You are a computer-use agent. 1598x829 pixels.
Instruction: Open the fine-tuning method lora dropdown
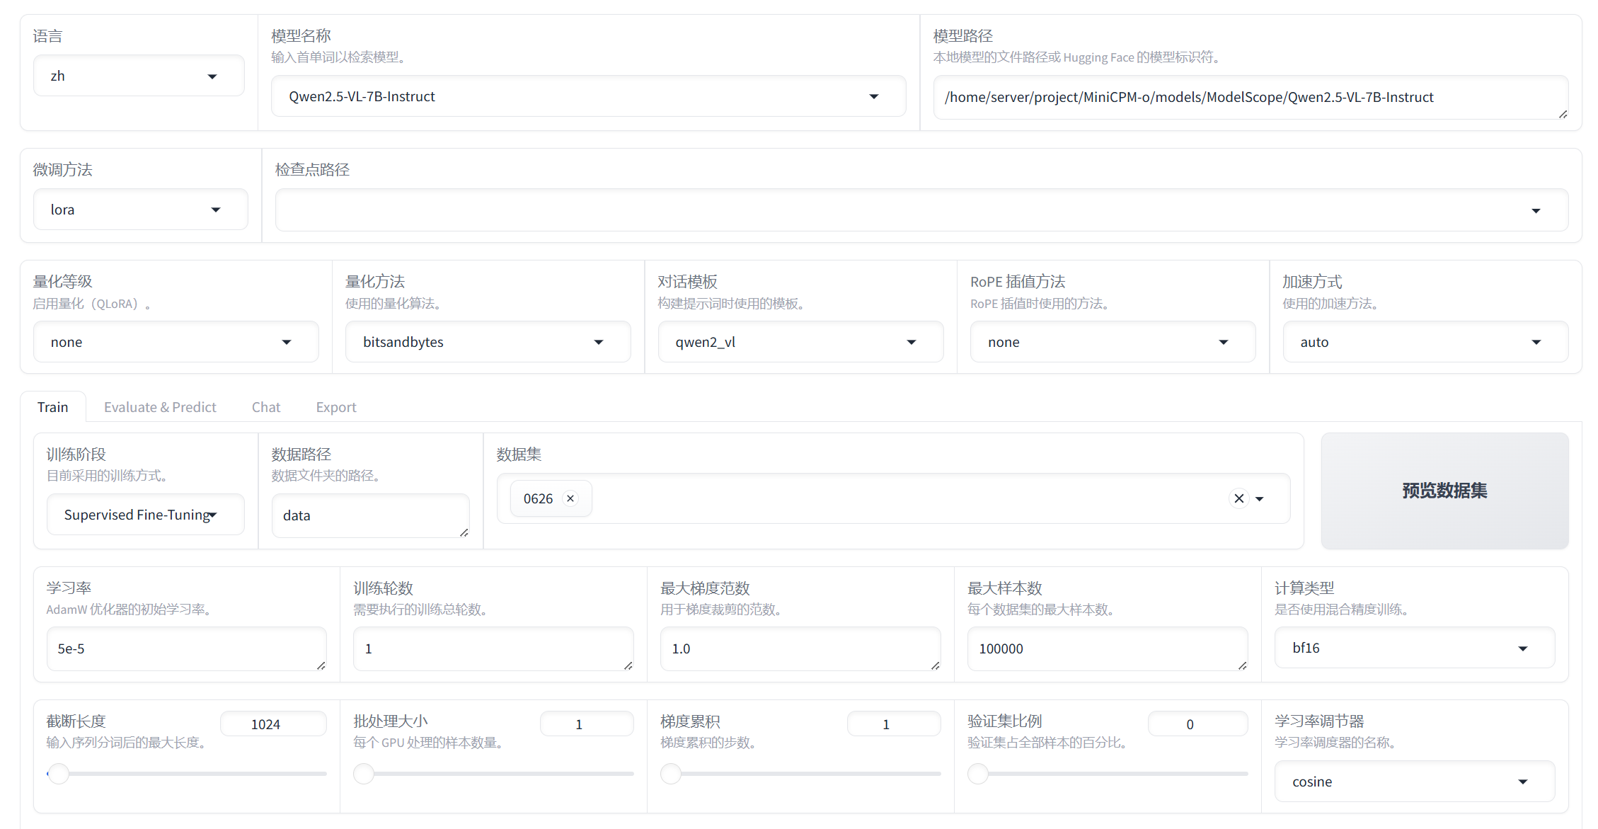140,210
